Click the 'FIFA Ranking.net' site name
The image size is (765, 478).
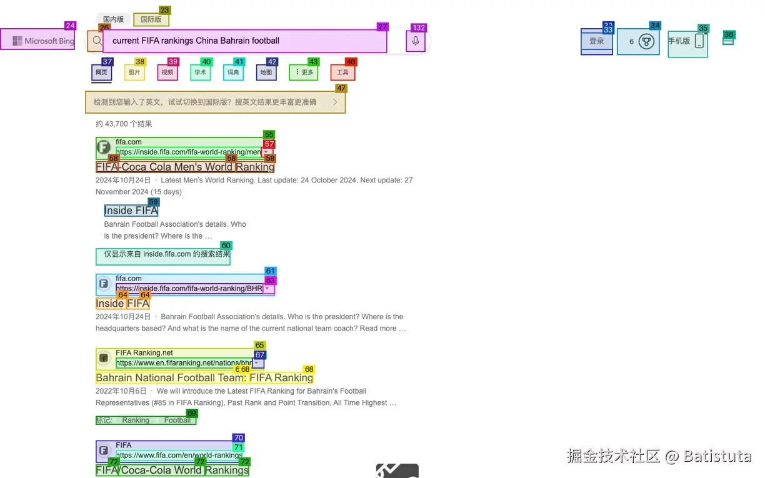[x=144, y=353]
